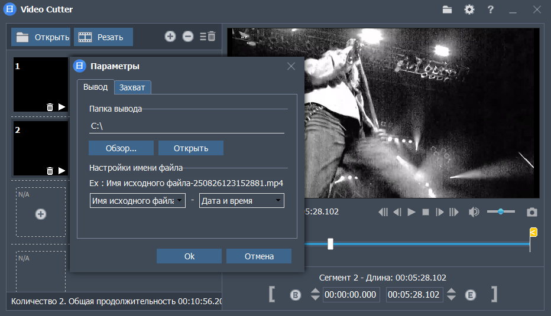Click the Отмена button
The image size is (551, 316).
click(259, 256)
